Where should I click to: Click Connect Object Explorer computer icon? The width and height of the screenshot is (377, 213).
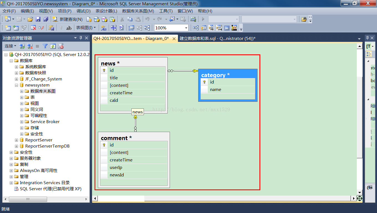click(x=22, y=46)
